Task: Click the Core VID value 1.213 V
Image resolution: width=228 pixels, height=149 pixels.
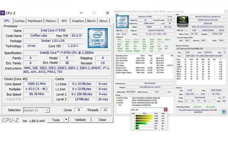Action: tap(73, 46)
